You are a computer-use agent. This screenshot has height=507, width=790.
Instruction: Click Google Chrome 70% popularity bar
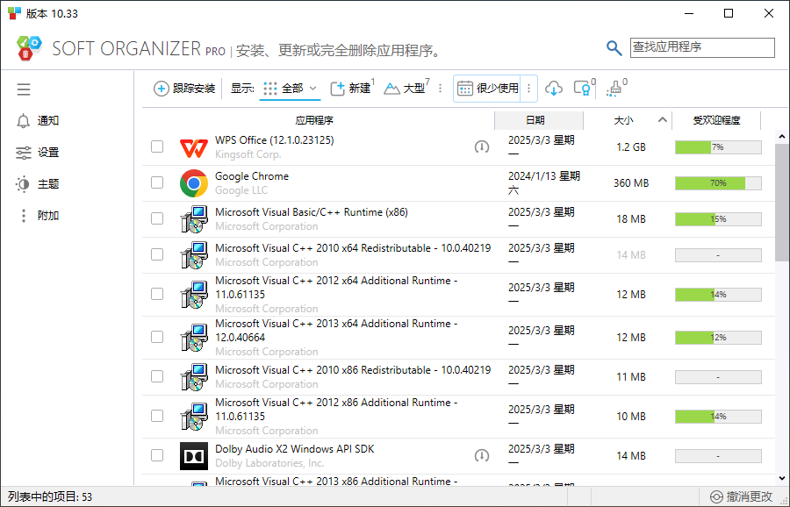click(718, 182)
